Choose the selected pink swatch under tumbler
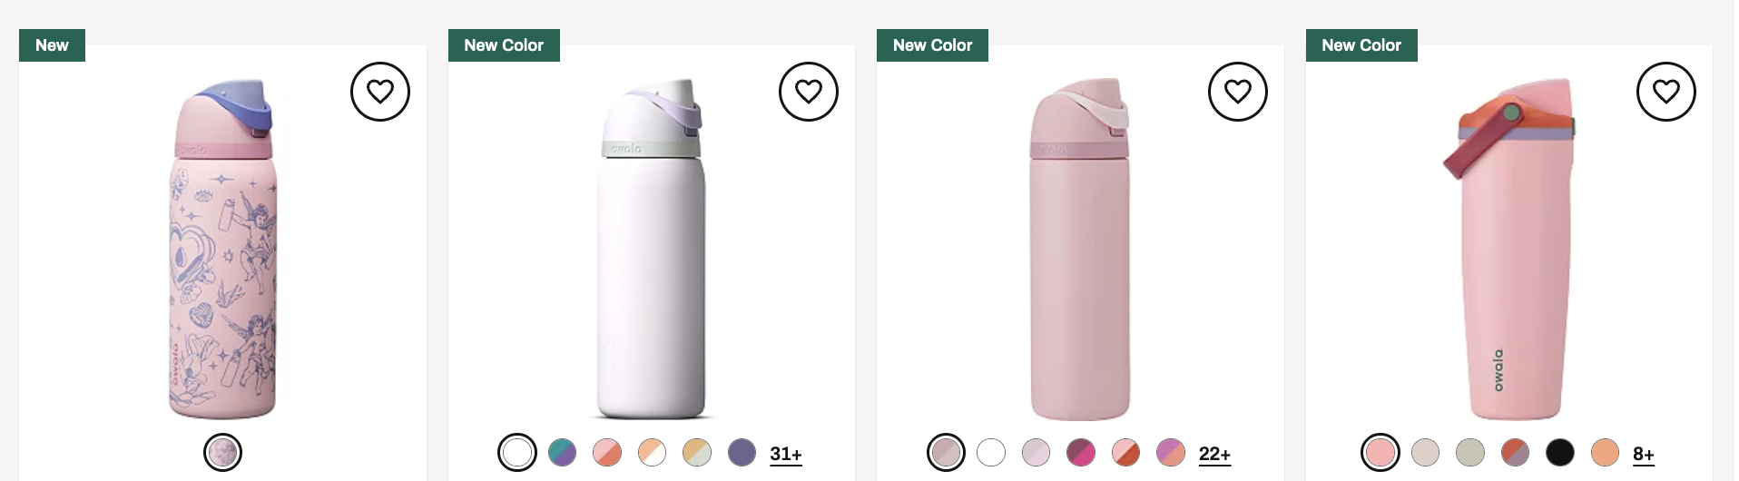This screenshot has height=481, width=1739. pos(1380,452)
